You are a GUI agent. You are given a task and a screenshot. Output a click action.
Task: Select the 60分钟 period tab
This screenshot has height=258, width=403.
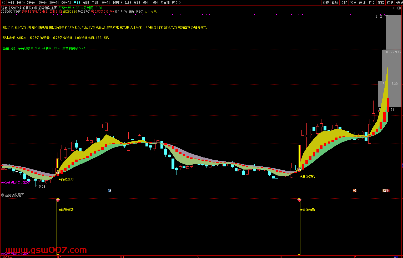point(66,3)
